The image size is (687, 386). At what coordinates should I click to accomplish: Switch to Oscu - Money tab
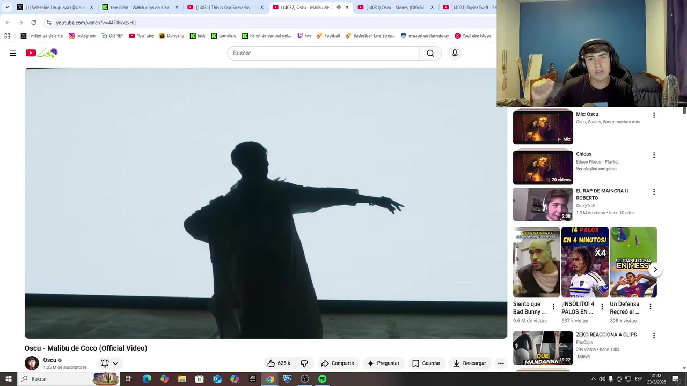click(x=395, y=8)
